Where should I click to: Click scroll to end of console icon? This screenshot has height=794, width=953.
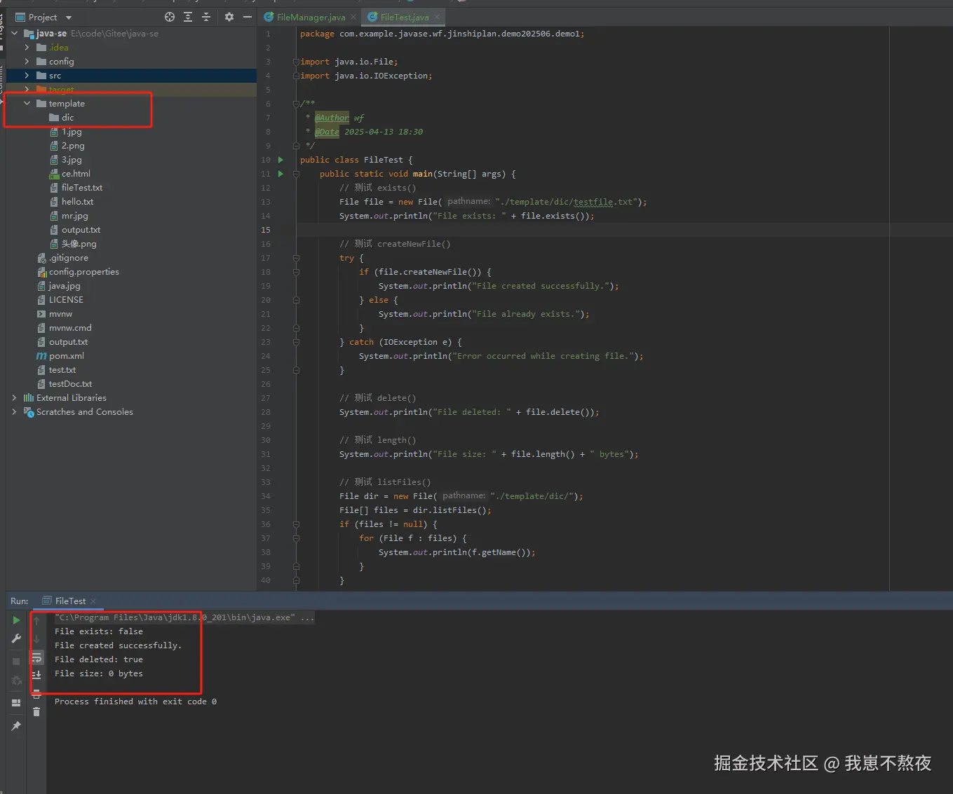coord(36,674)
